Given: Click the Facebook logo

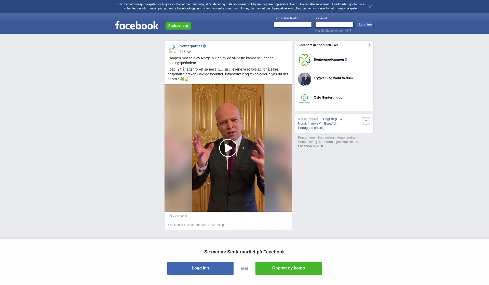Looking at the screenshot, I should pos(137,25).
